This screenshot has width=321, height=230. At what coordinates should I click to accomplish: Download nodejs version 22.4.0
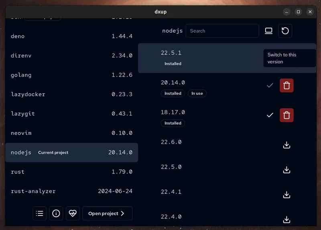(286, 220)
